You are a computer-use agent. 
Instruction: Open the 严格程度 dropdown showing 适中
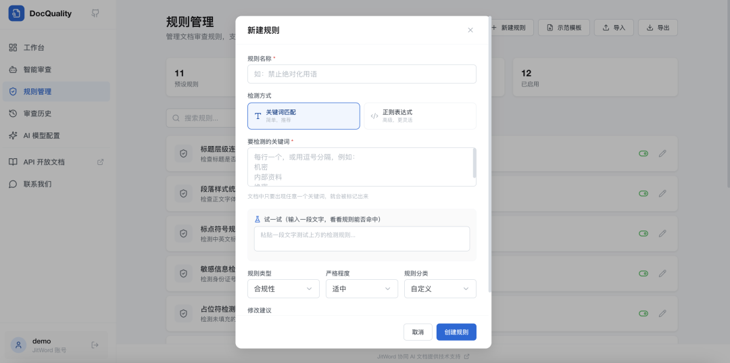pyautogui.click(x=362, y=289)
